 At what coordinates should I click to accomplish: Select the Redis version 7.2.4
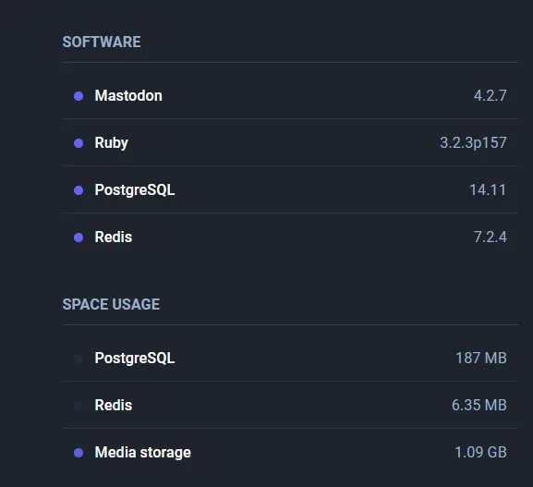(x=491, y=237)
